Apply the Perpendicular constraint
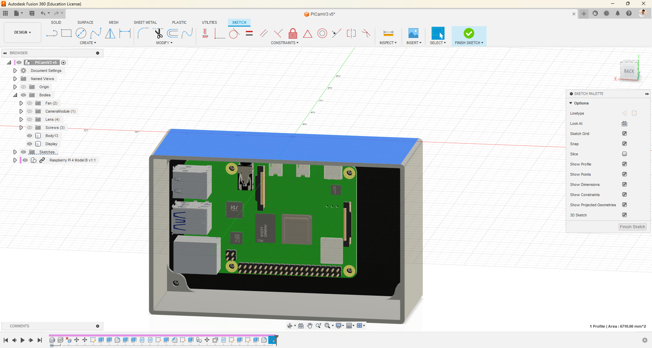Image resolution: width=652 pixels, height=348 pixels. [x=278, y=33]
